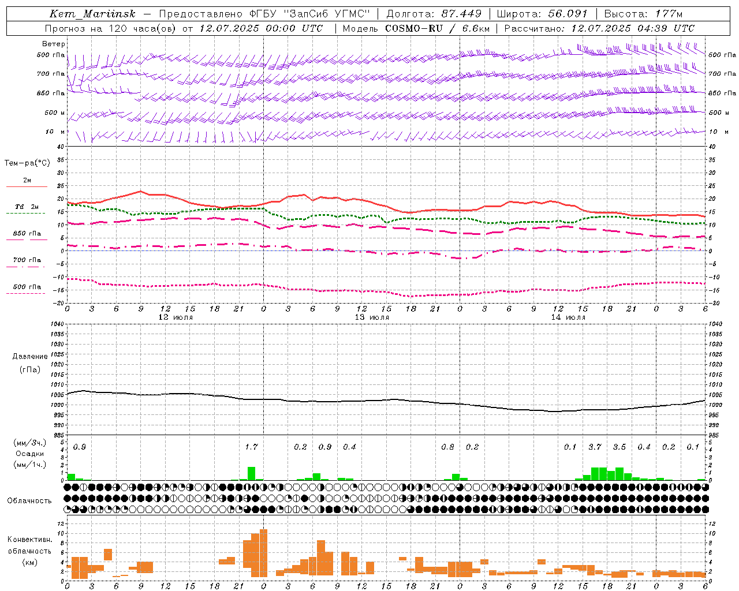This screenshot has width=739, height=591.
Task: Click the '0.8' precipitation value
Action: click(x=447, y=447)
